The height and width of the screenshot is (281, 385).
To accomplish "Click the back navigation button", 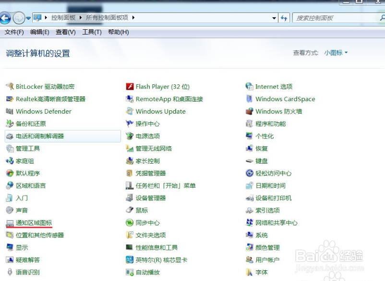I will click(6, 17).
